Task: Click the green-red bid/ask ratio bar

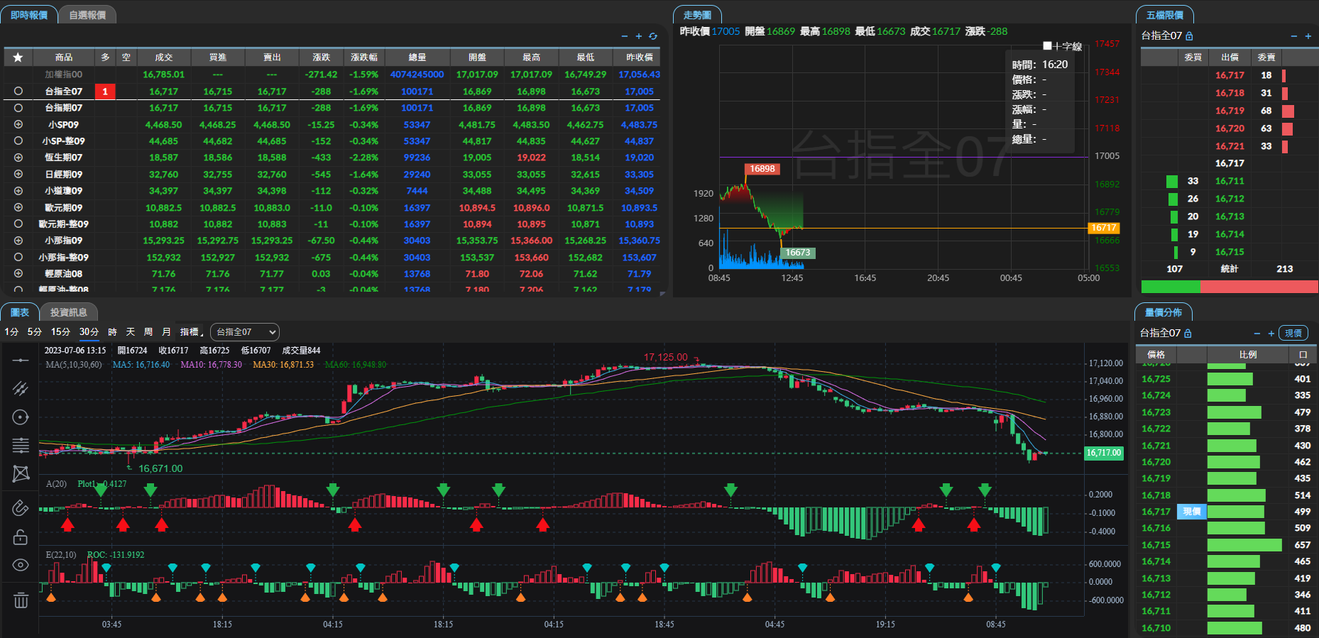Action: [x=1229, y=287]
